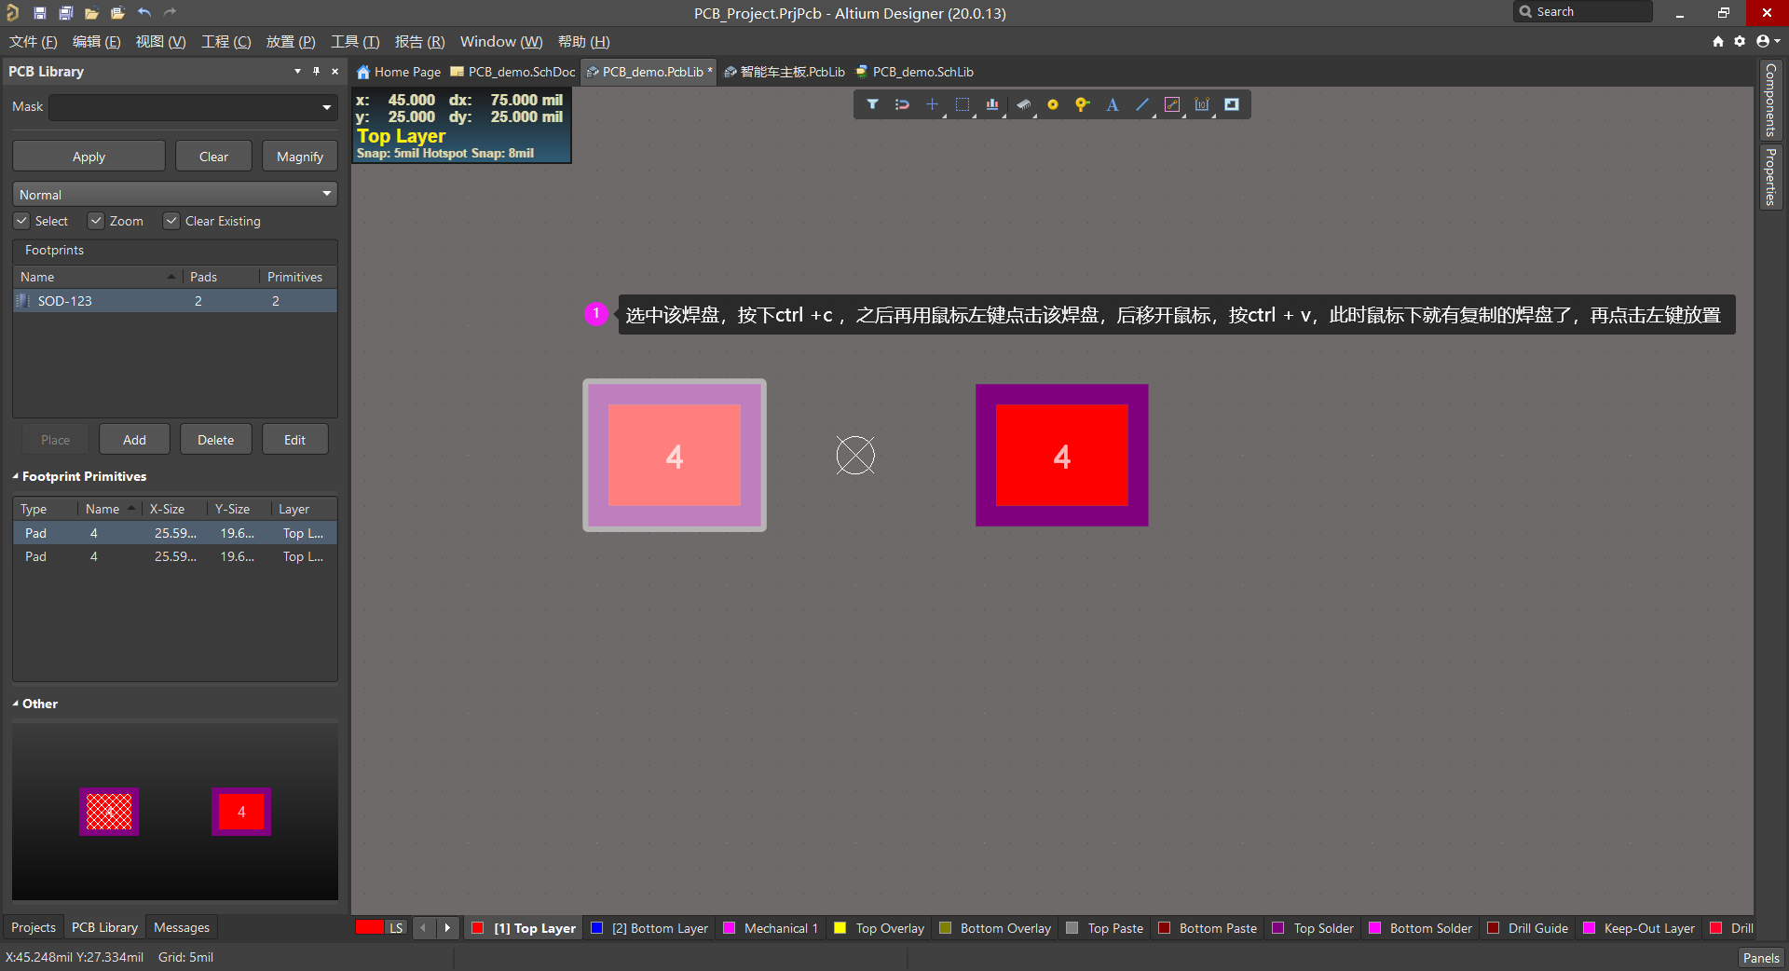Click the Altium Designer logo icon
The height and width of the screenshot is (971, 1789).
[13, 13]
